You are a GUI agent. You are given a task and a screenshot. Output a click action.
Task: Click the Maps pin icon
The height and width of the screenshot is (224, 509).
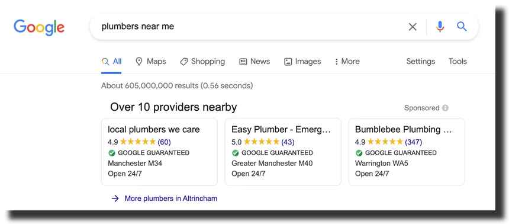click(139, 62)
